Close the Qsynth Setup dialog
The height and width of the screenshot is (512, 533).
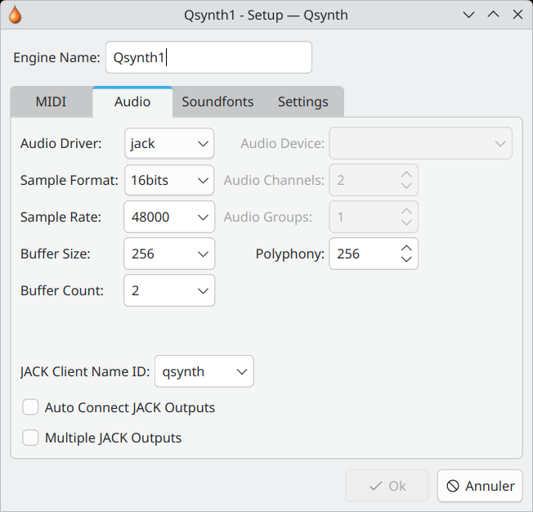click(x=517, y=15)
